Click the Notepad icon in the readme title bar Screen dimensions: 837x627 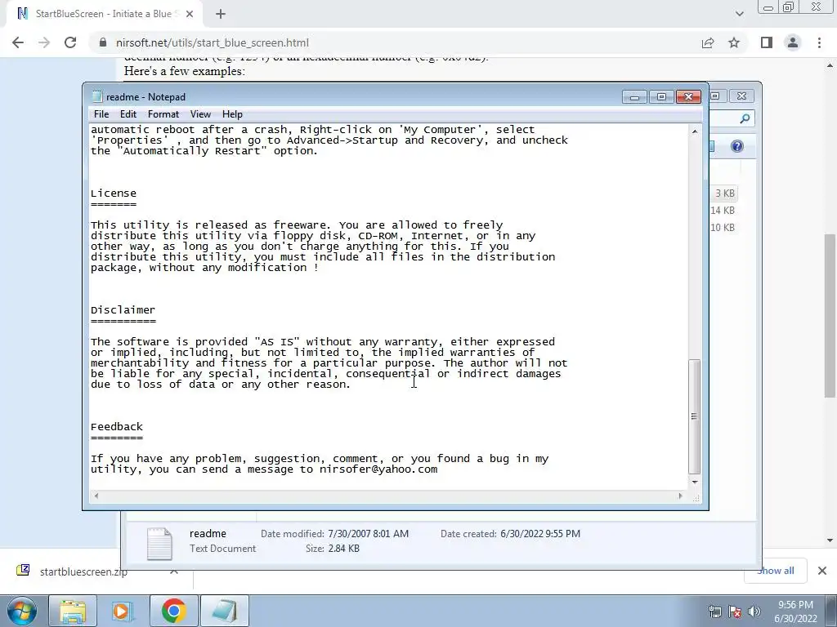click(97, 96)
